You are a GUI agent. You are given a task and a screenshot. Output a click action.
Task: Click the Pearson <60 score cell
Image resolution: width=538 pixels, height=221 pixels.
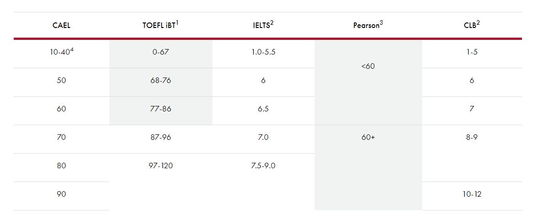pos(368,66)
